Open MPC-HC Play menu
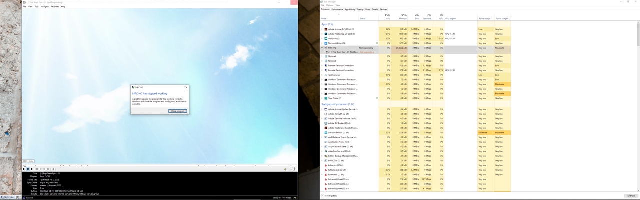 coord(37,7)
